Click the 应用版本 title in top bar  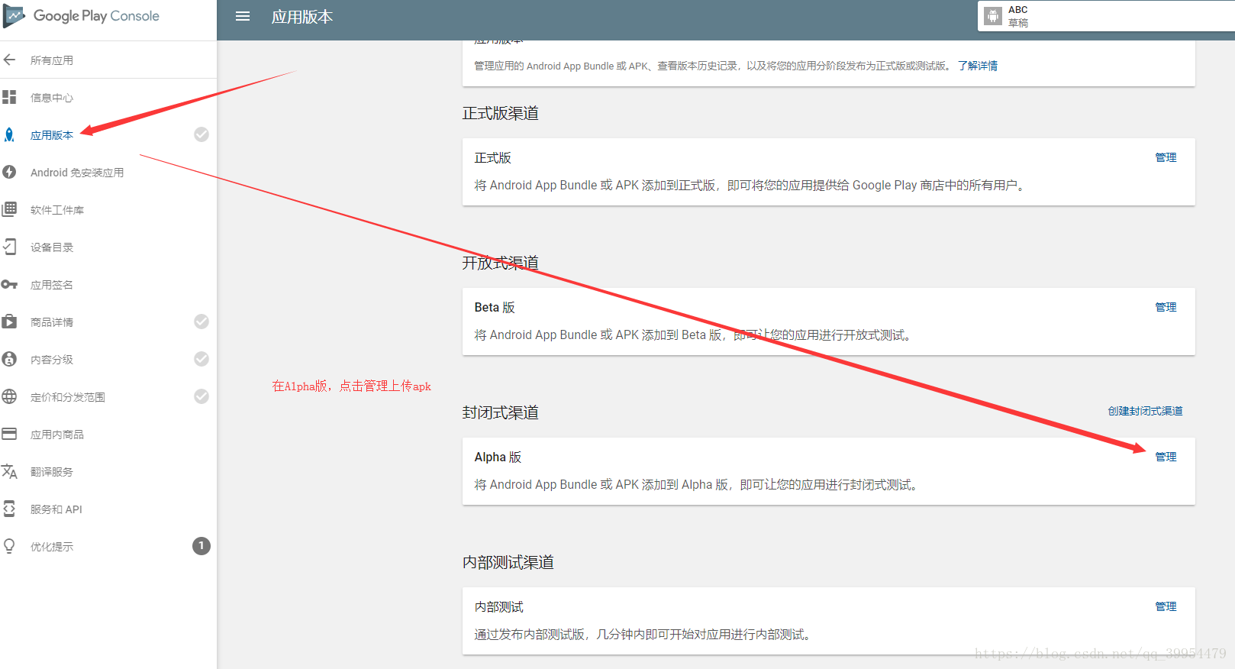(x=302, y=17)
